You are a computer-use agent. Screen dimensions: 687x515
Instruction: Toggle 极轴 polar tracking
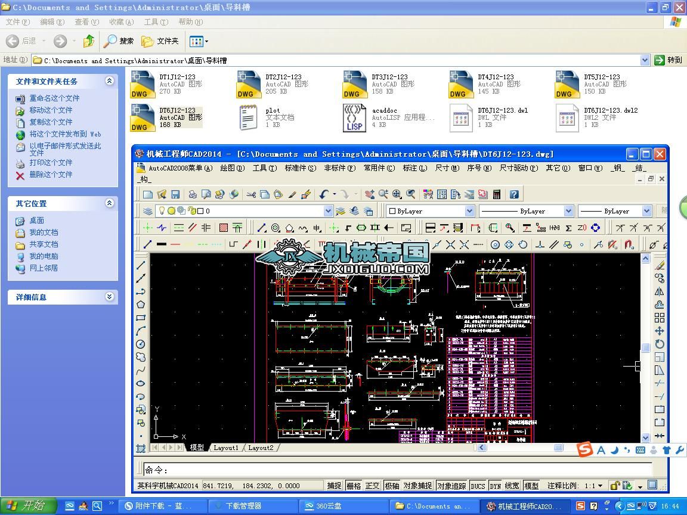(392, 486)
